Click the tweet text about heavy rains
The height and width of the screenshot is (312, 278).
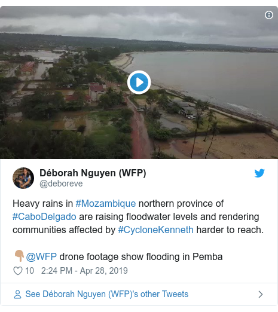point(138,217)
